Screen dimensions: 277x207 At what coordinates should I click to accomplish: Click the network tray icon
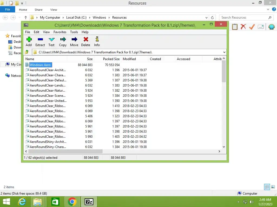point(245,202)
